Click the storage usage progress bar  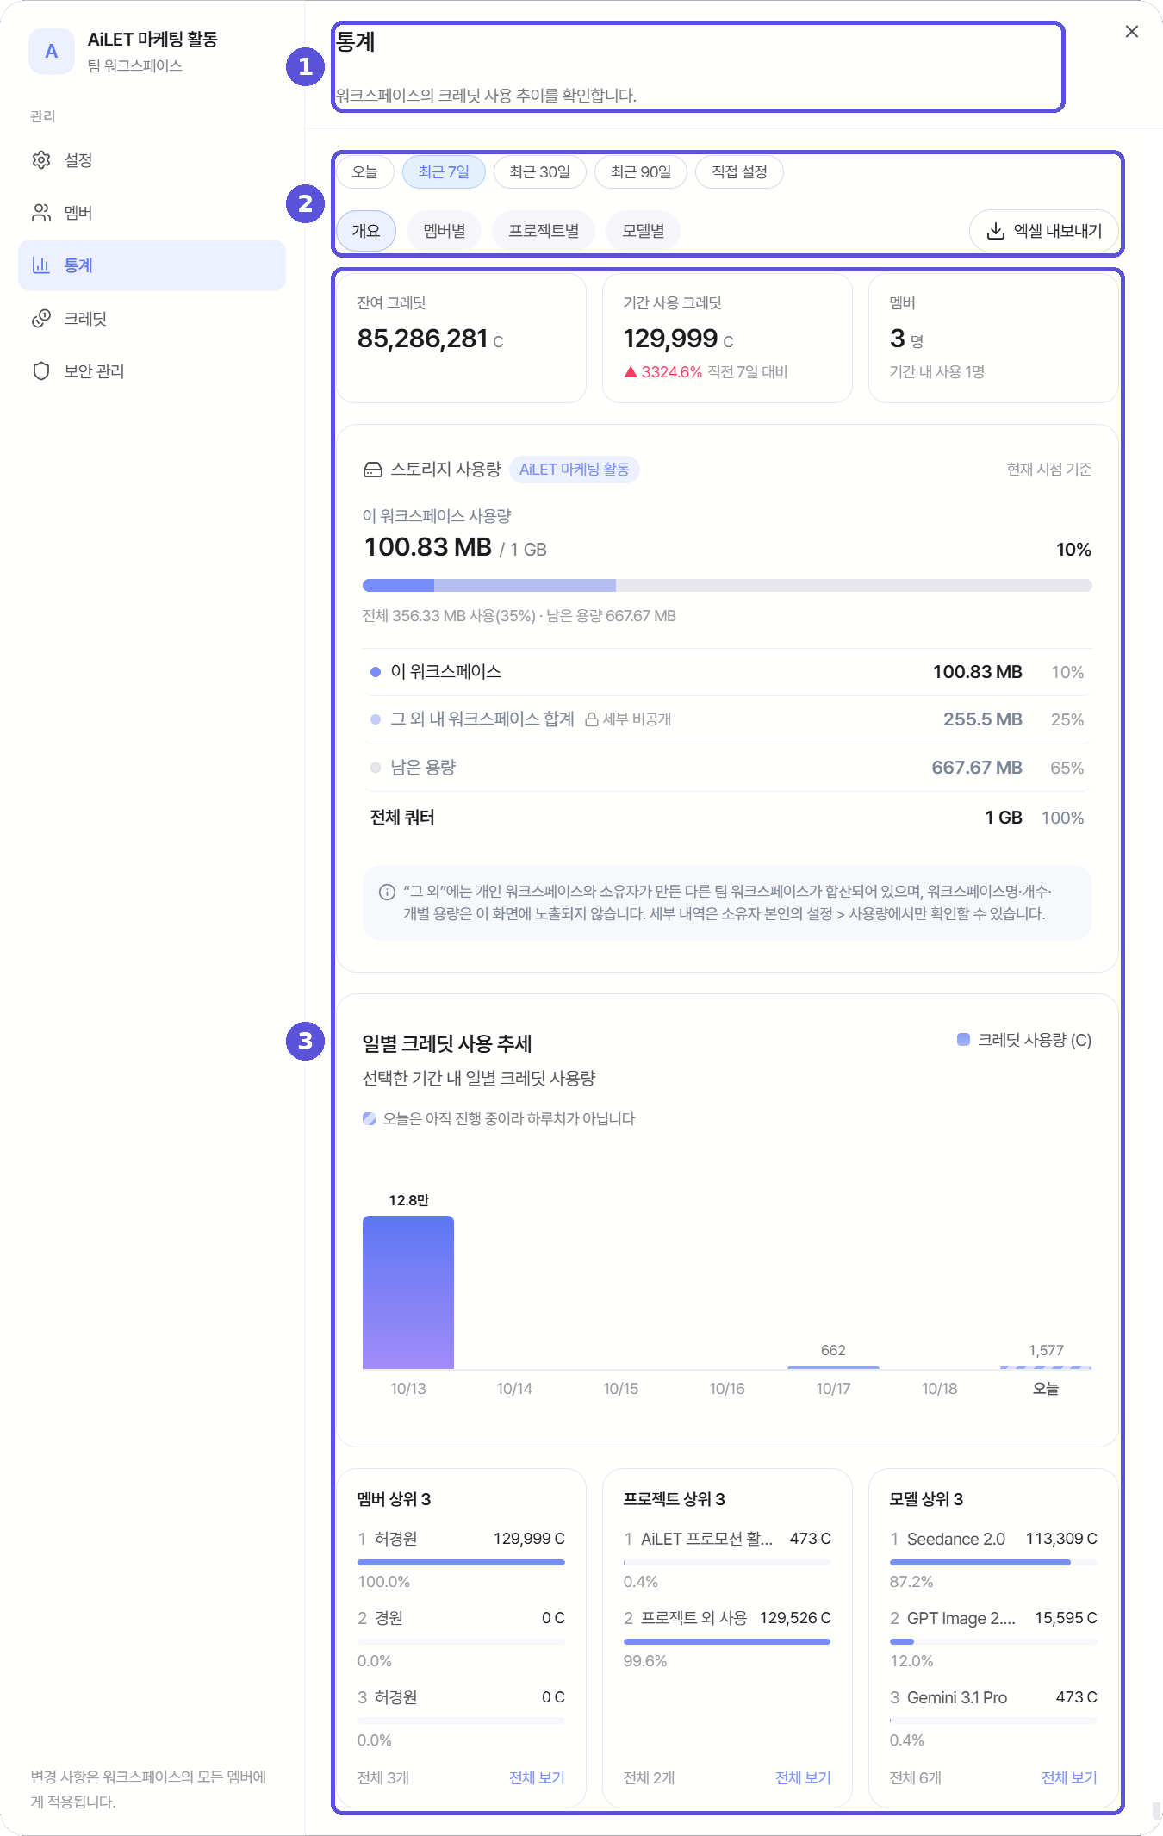[727, 586]
